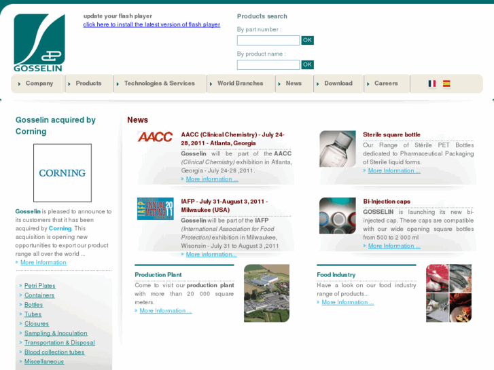Go to Miscellaneous category

[44, 361]
